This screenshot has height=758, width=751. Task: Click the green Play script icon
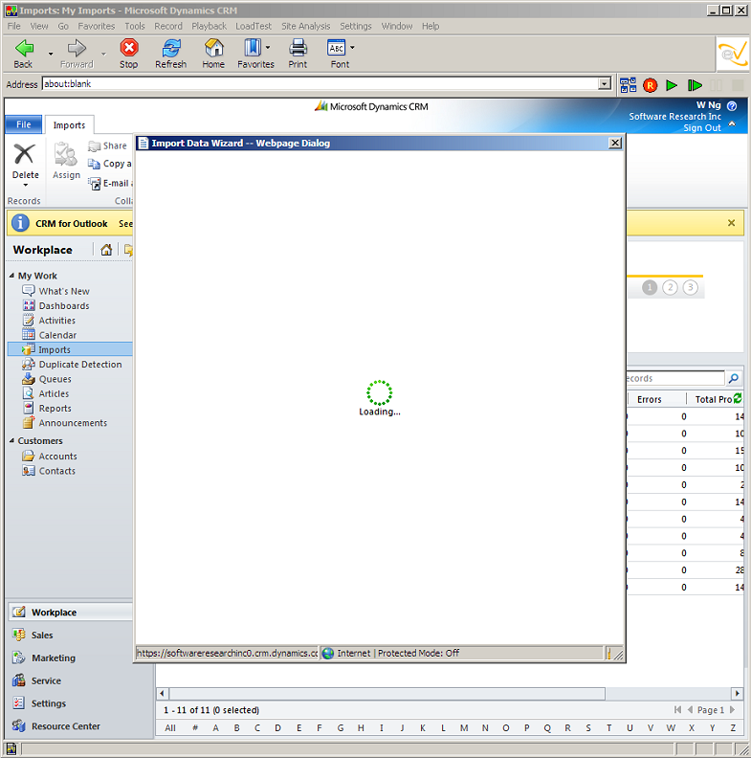click(672, 85)
